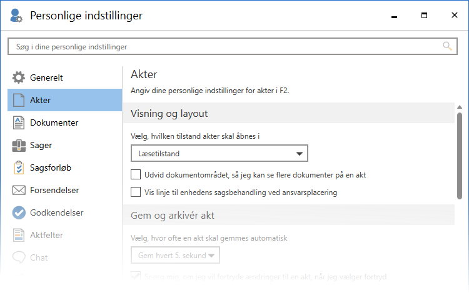This screenshot has width=469, height=295.
Task: Click the Sager briefcase icon
Action: (19, 146)
